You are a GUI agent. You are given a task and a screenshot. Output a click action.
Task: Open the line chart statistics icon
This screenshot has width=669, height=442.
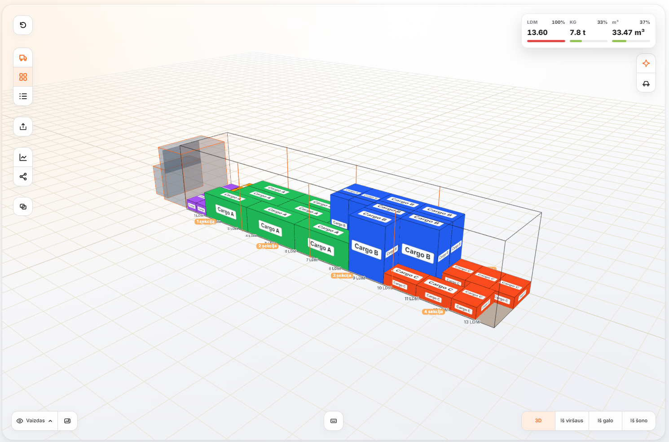point(23,158)
